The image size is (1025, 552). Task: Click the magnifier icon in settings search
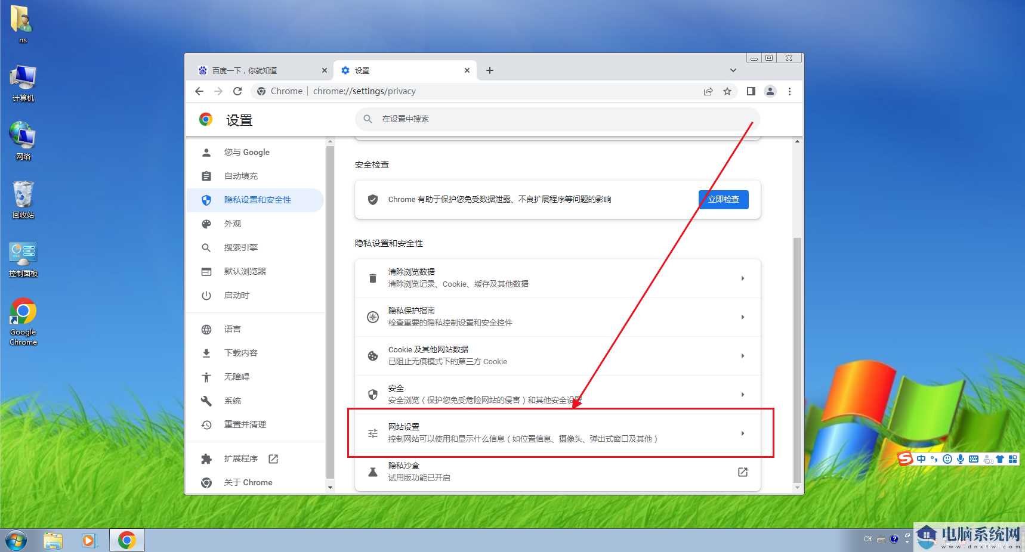pos(368,119)
